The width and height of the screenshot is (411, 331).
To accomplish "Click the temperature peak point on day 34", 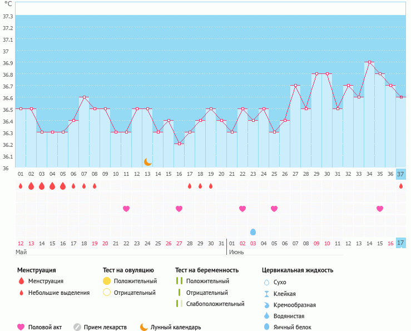I will click(369, 62).
